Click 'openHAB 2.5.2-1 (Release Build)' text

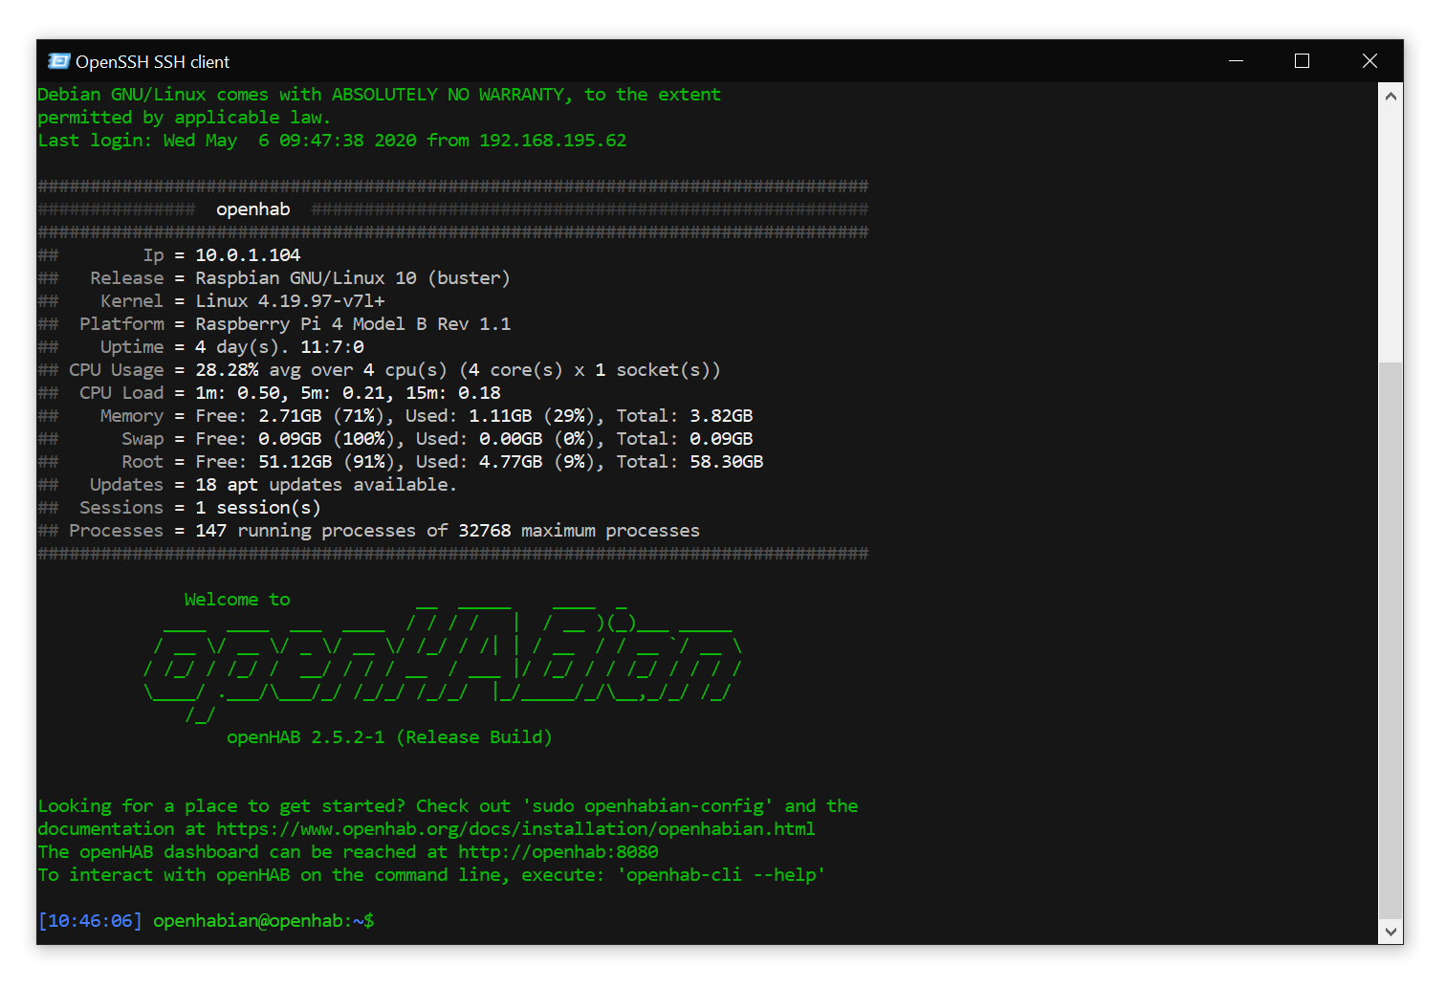click(389, 737)
